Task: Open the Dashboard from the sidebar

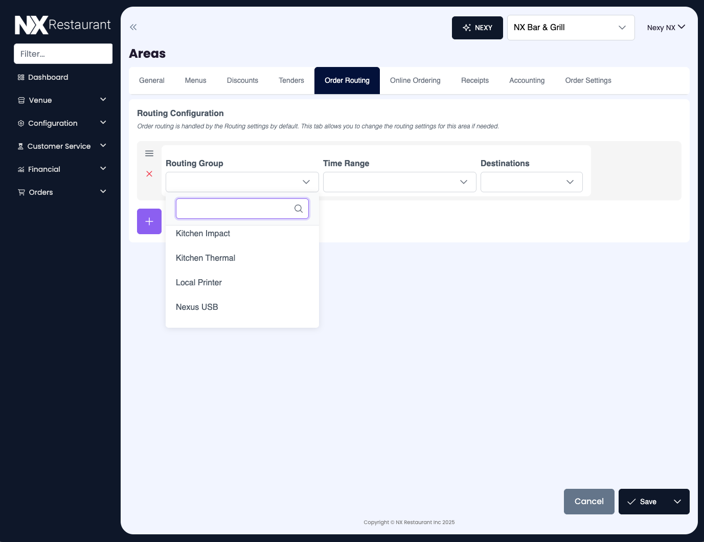Action: click(x=20, y=77)
